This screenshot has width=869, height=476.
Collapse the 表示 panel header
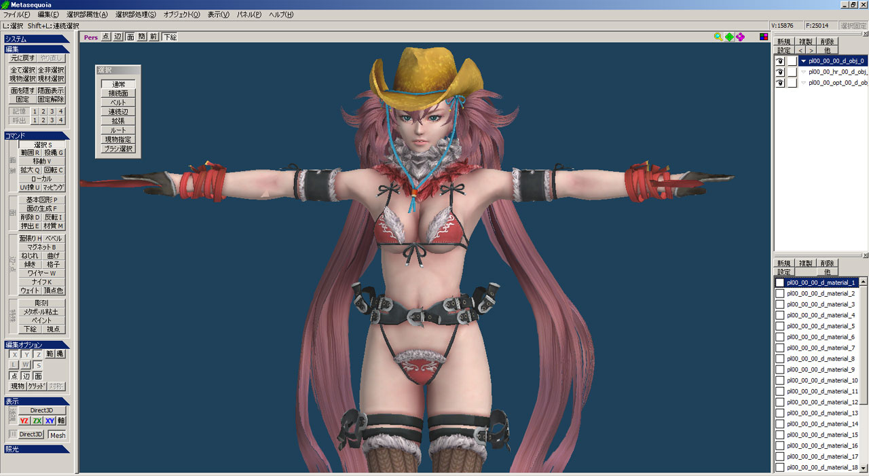click(x=37, y=401)
